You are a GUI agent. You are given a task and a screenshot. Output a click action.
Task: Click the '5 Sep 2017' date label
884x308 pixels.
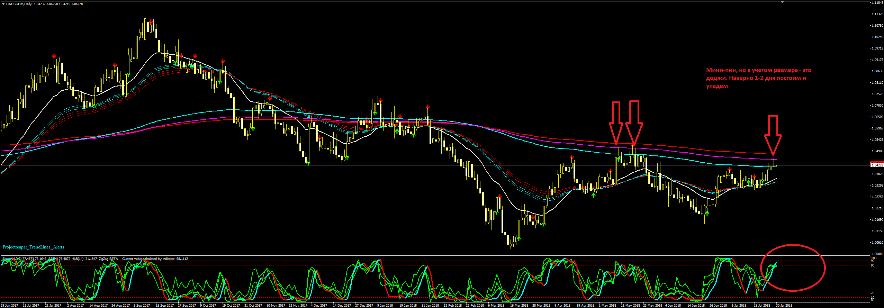pos(142,306)
